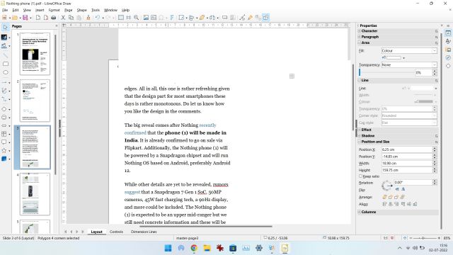
Task: Click the Align Left icon
Action: click(385, 204)
